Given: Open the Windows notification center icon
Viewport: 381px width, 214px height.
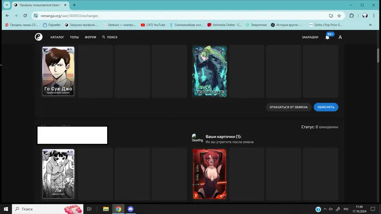Looking at the screenshot, I should click(x=373, y=209).
